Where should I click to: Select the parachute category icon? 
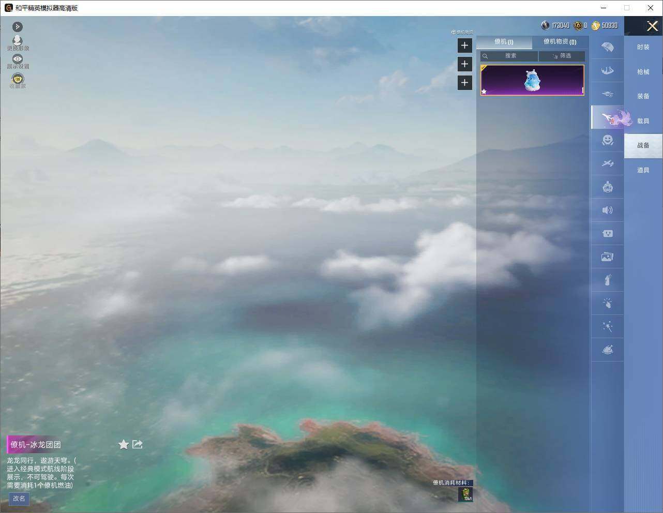coord(608,48)
